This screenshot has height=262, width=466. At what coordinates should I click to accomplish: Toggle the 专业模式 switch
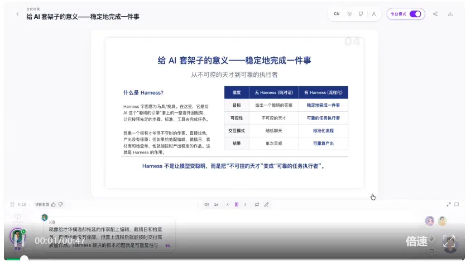(415, 14)
